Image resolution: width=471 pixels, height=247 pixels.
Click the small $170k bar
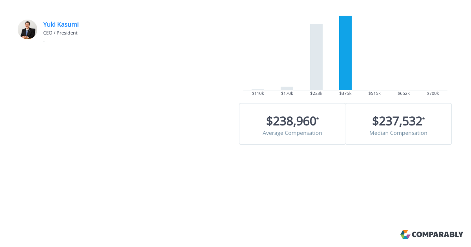point(287,89)
